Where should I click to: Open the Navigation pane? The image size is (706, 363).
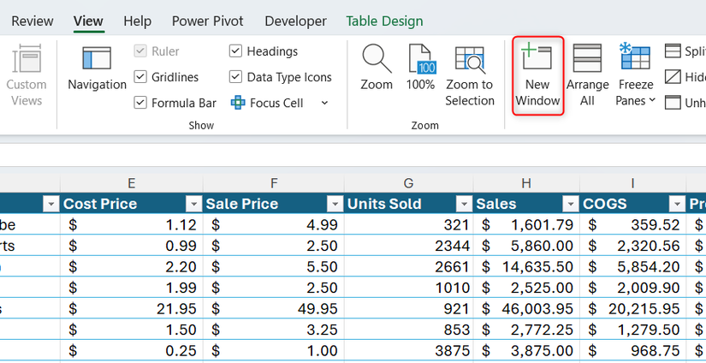97,68
